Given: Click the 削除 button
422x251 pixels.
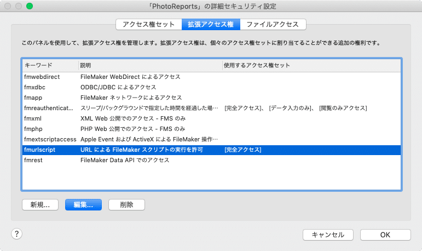Looking at the screenshot, I should click(126, 204).
